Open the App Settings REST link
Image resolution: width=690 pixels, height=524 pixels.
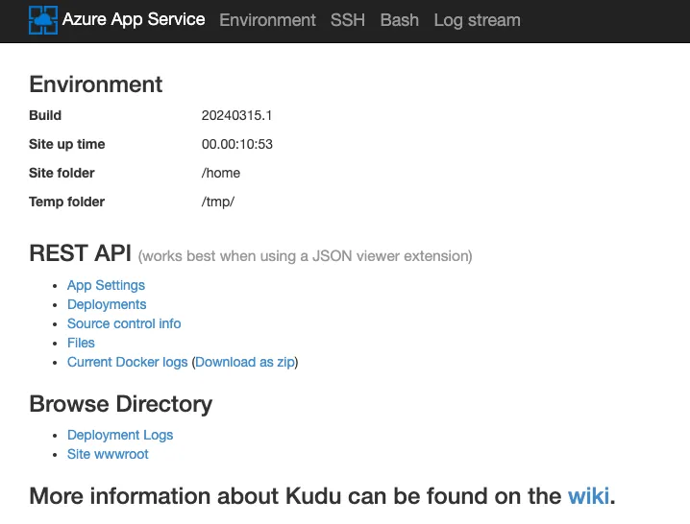pyautogui.click(x=106, y=285)
